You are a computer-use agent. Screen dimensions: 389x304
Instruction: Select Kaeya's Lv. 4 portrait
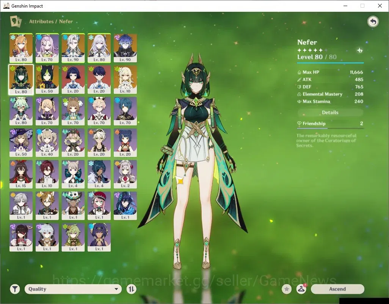(99, 174)
